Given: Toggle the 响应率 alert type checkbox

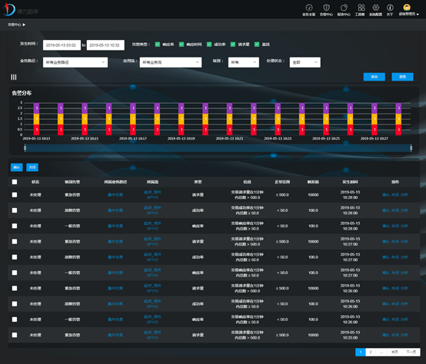Looking at the screenshot, I should pyautogui.click(x=158, y=45).
